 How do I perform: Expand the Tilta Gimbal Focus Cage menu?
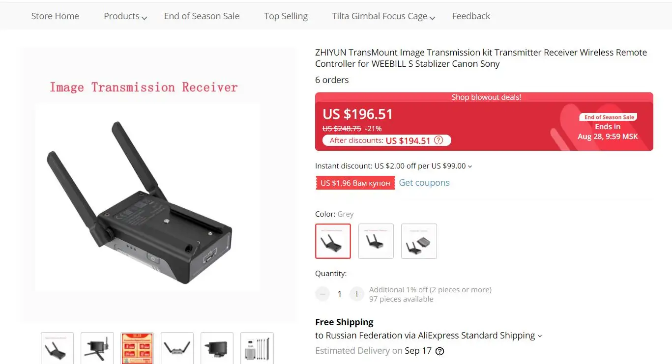[x=383, y=16]
